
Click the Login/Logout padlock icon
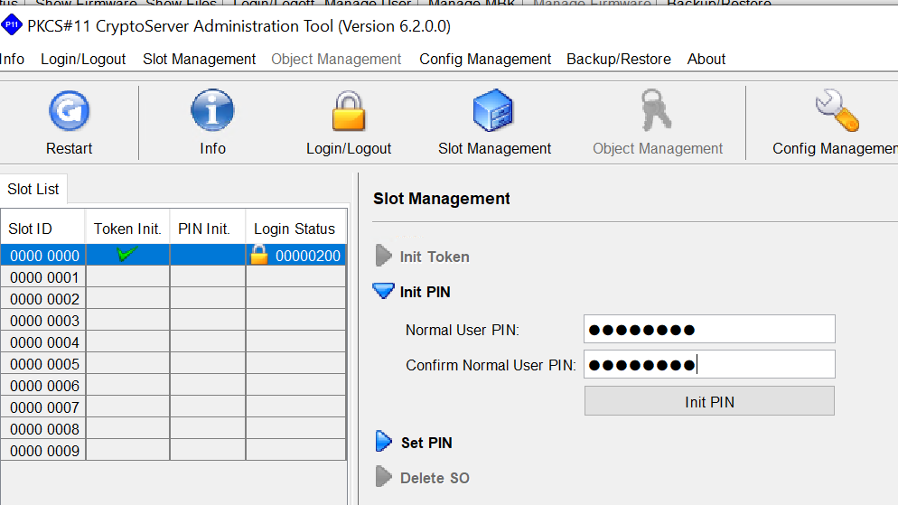(x=348, y=111)
